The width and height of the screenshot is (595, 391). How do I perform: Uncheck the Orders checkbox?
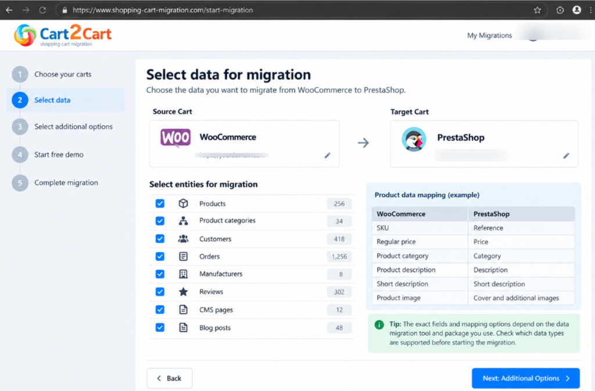click(x=160, y=256)
